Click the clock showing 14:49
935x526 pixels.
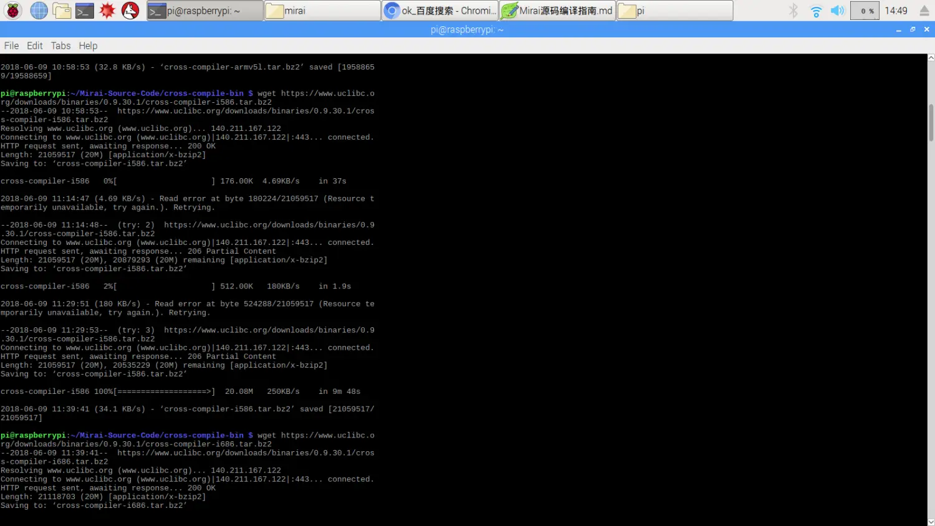896,11
